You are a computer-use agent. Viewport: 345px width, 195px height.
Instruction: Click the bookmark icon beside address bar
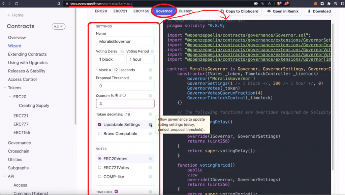pos(59,3)
